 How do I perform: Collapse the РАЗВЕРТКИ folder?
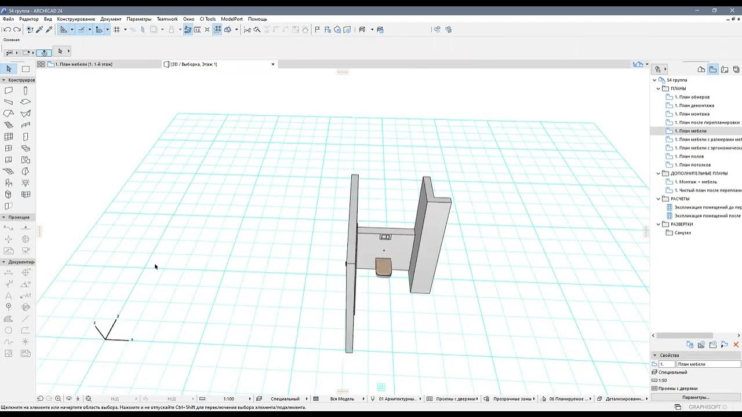[x=659, y=224]
